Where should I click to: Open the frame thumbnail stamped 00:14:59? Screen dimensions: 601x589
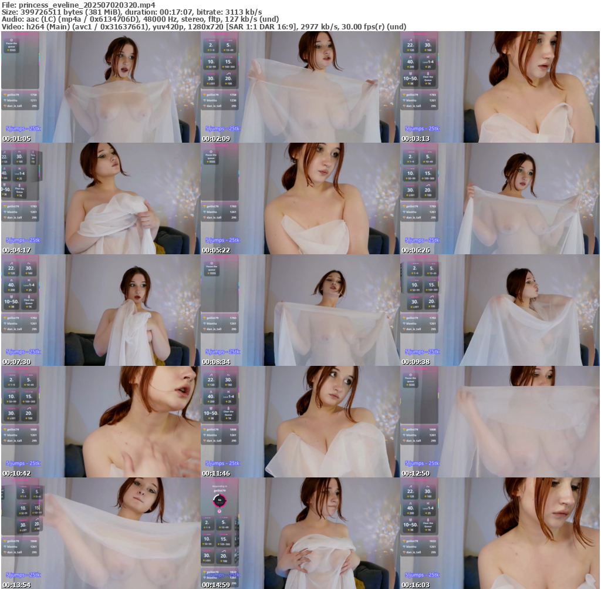[300, 533]
